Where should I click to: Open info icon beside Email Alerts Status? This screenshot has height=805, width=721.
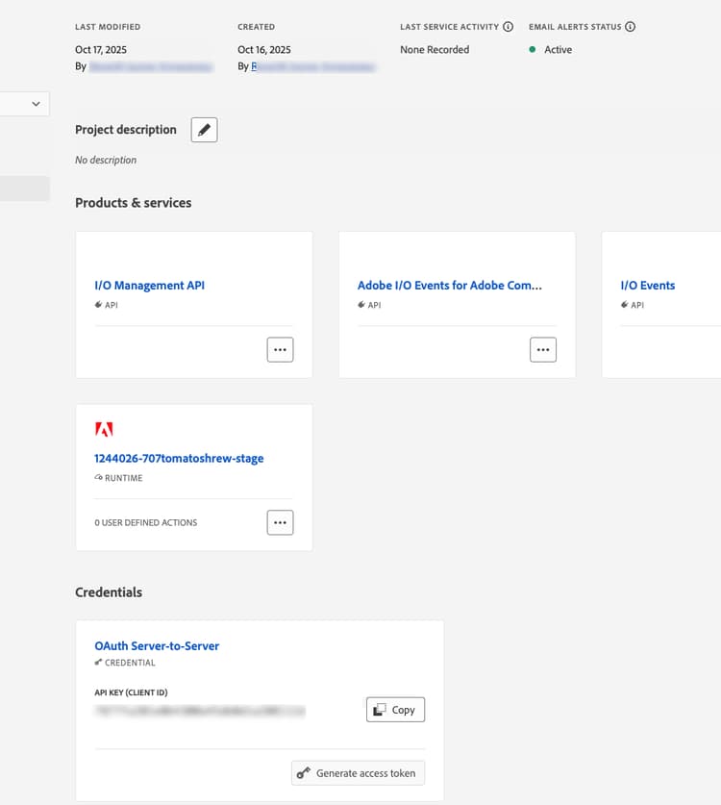click(630, 27)
